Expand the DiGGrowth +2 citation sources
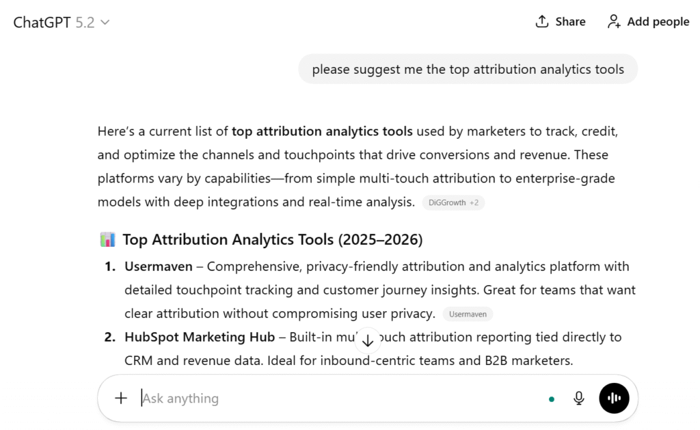 point(453,202)
